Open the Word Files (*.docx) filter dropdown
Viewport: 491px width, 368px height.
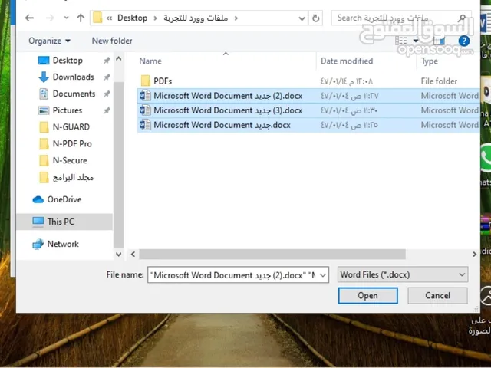coord(403,274)
